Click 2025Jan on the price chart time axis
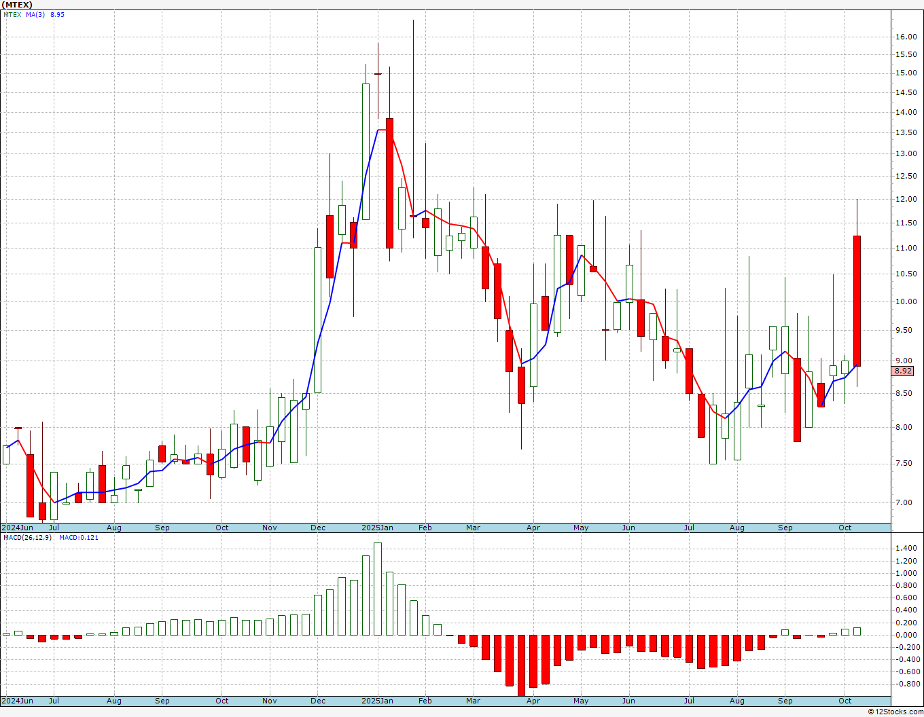The width and height of the screenshot is (924, 717). click(x=377, y=528)
